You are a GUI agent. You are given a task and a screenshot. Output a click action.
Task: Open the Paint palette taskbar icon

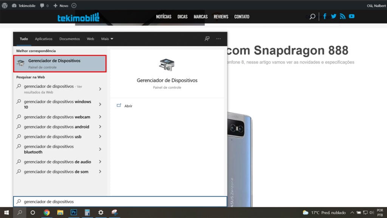click(114, 213)
